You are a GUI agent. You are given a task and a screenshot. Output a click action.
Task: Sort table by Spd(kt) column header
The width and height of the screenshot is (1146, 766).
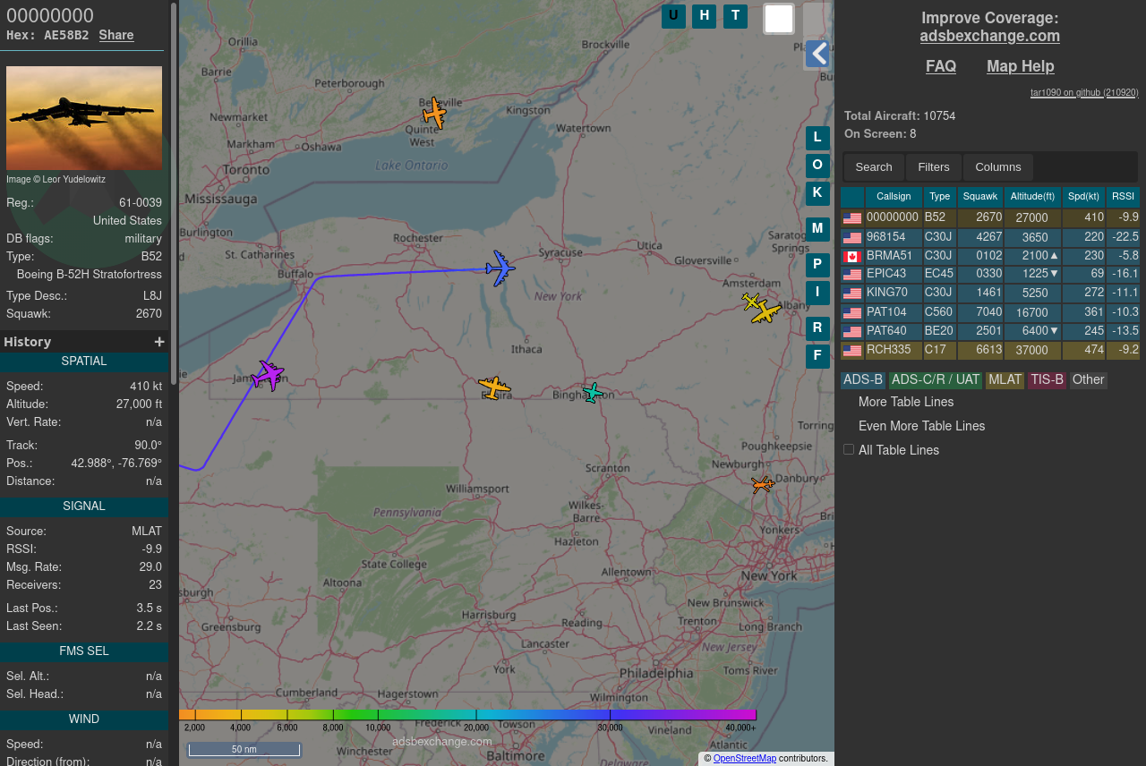click(1084, 197)
